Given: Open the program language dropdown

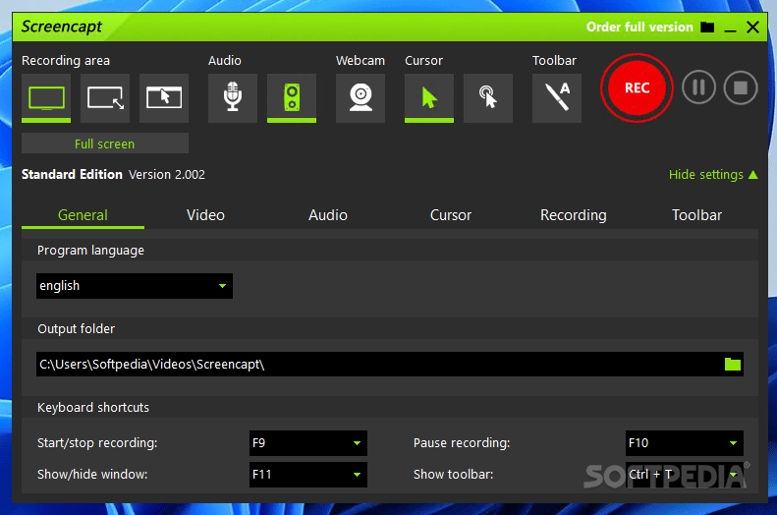Looking at the screenshot, I should tap(135, 286).
